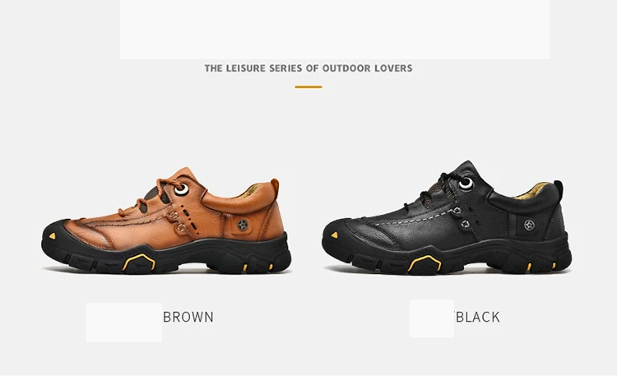Click the black leather shoe image
617x381 pixels.
click(x=447, y=218)
